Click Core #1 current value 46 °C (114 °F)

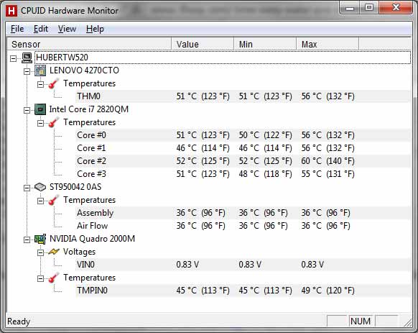click(x=203, y=148)
